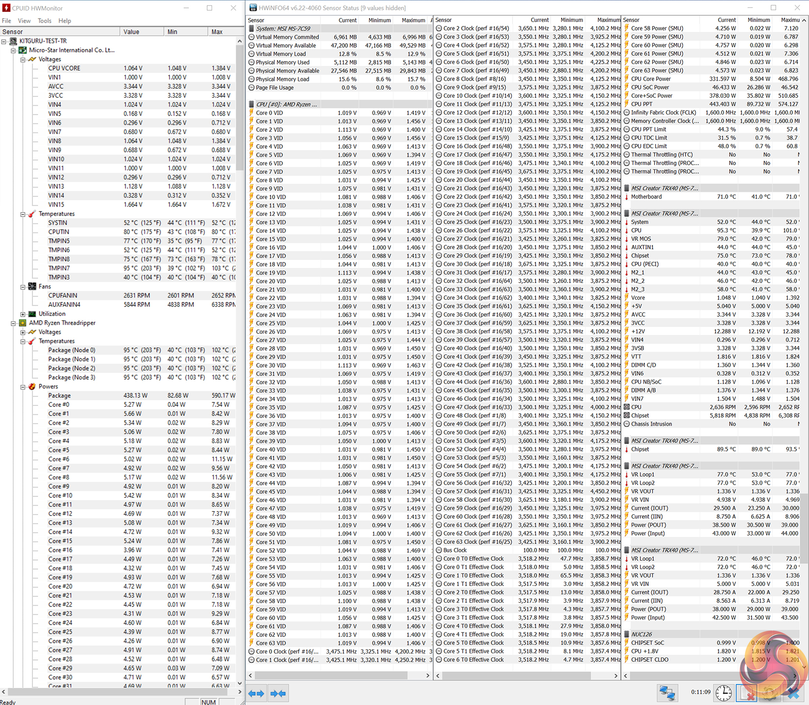Expand the Utilization tree node
Viewport: 809px width, 705px height.
pyautogui.click(x=23, y=314)
